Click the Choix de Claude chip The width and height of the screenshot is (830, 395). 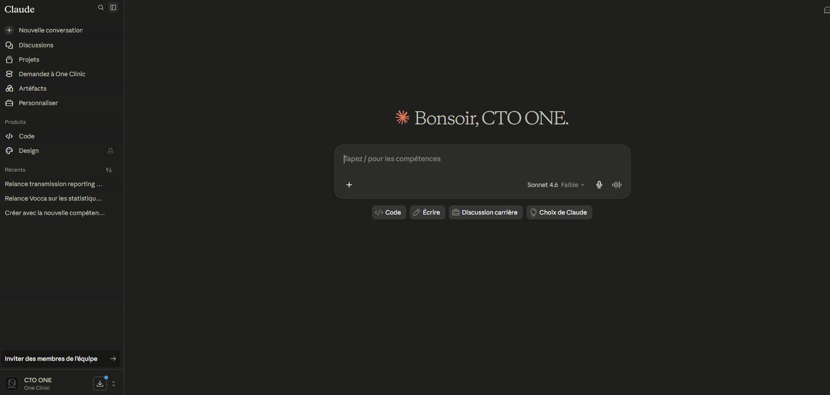click(x=559, y=212)
